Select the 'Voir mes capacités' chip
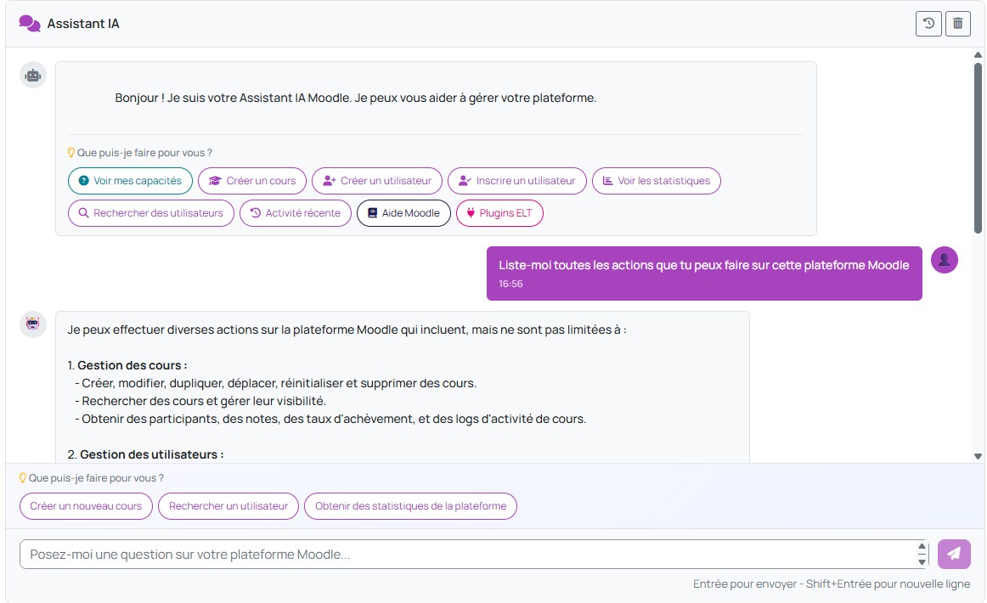The height and width of the screenshot is (603, 987). click(x=130, y=181)
